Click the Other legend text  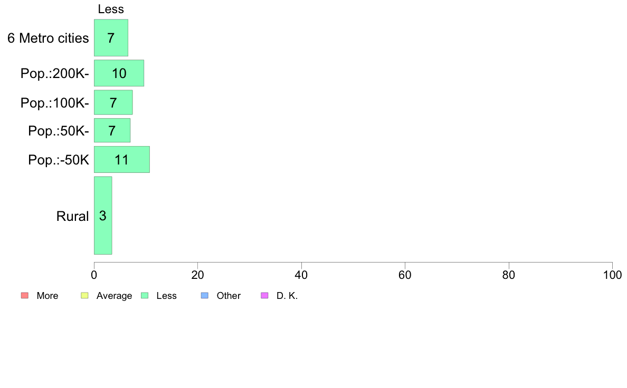click(229, 296)
